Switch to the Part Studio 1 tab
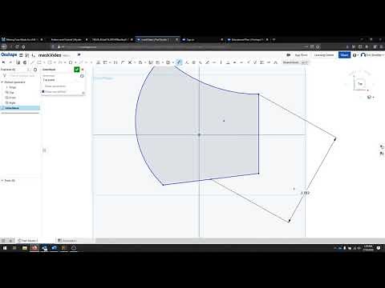Screen dimensions: 385x288 click(x=28, y=241)
